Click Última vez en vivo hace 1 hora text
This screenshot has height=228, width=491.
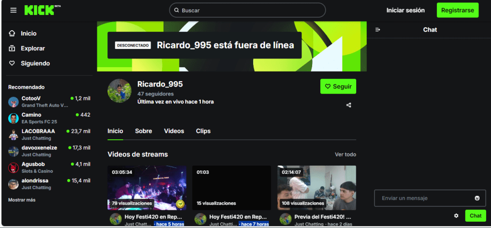pyautogui.click(x=175, y=102)
